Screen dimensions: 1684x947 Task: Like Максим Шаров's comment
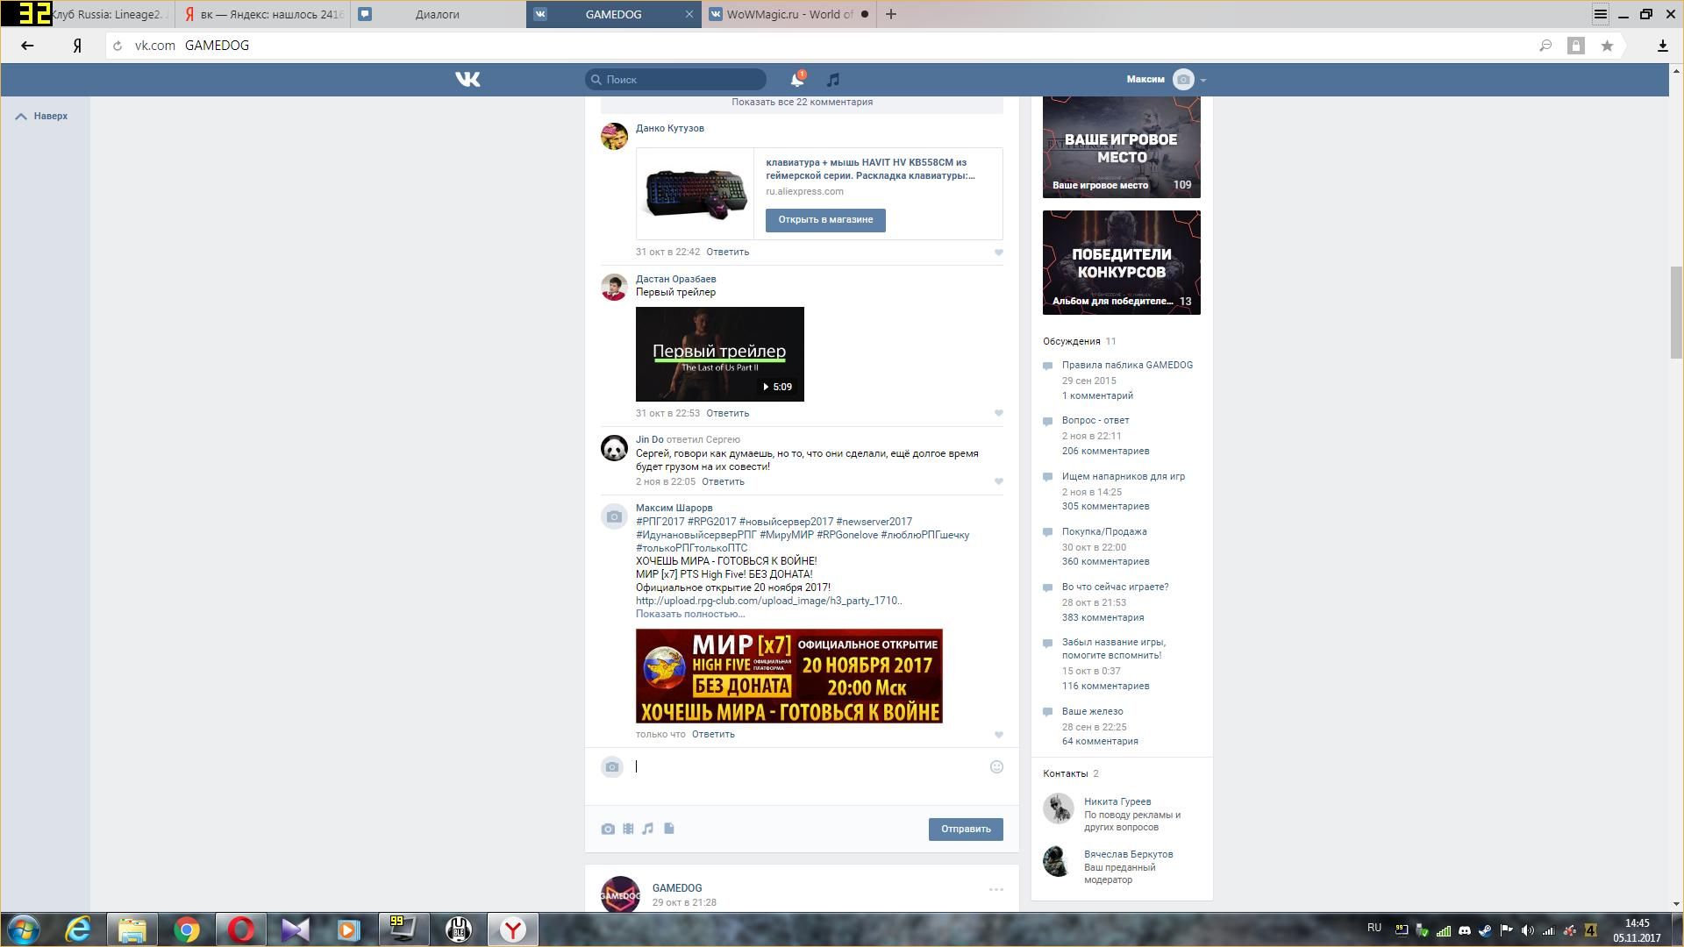click(x=998, y=735)
